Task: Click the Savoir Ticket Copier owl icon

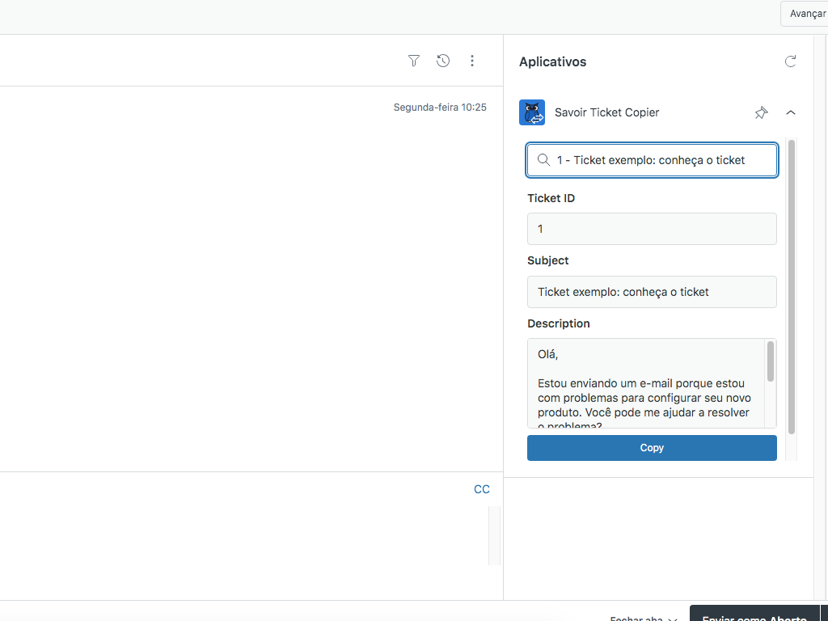Action: [x=532, y=112]
